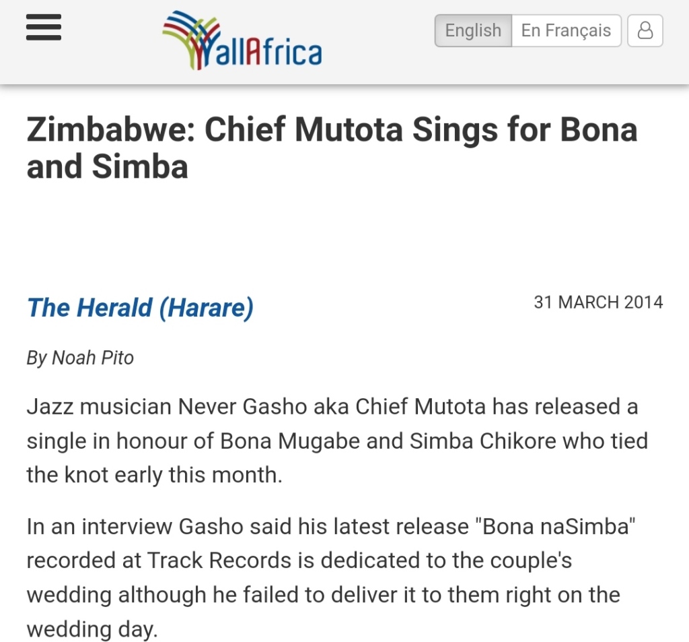Screen dimensions: 689x642
Task: Switch language to En Français
Action: [x=566, y=31]
